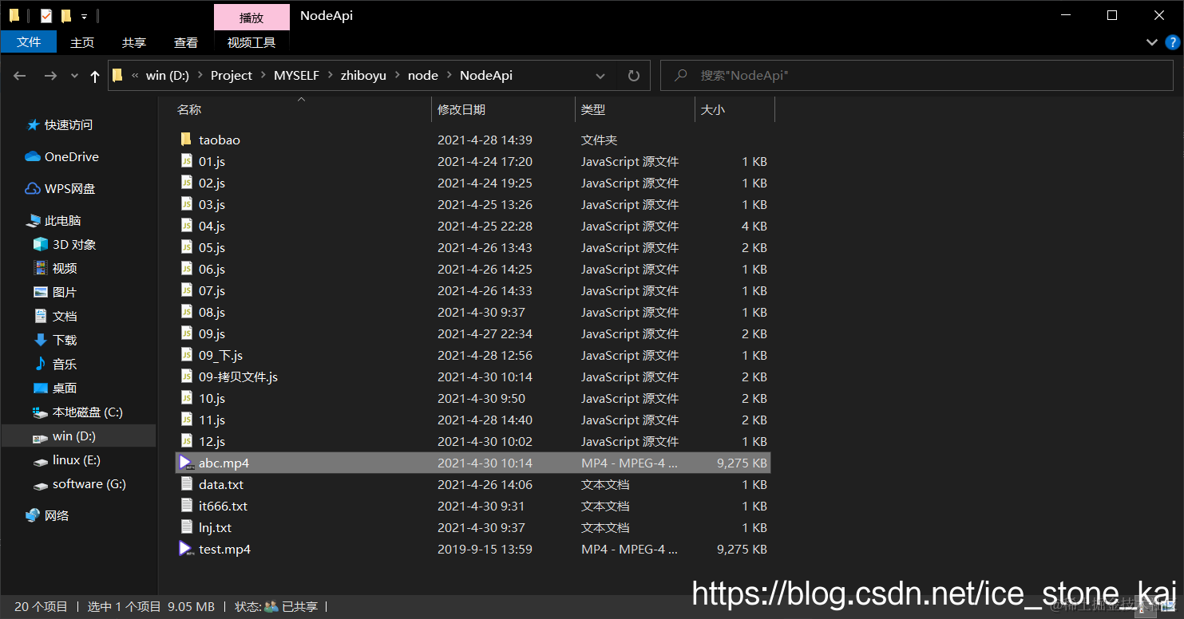Select the test.mp4 video icon

click(x=186, y=549)
